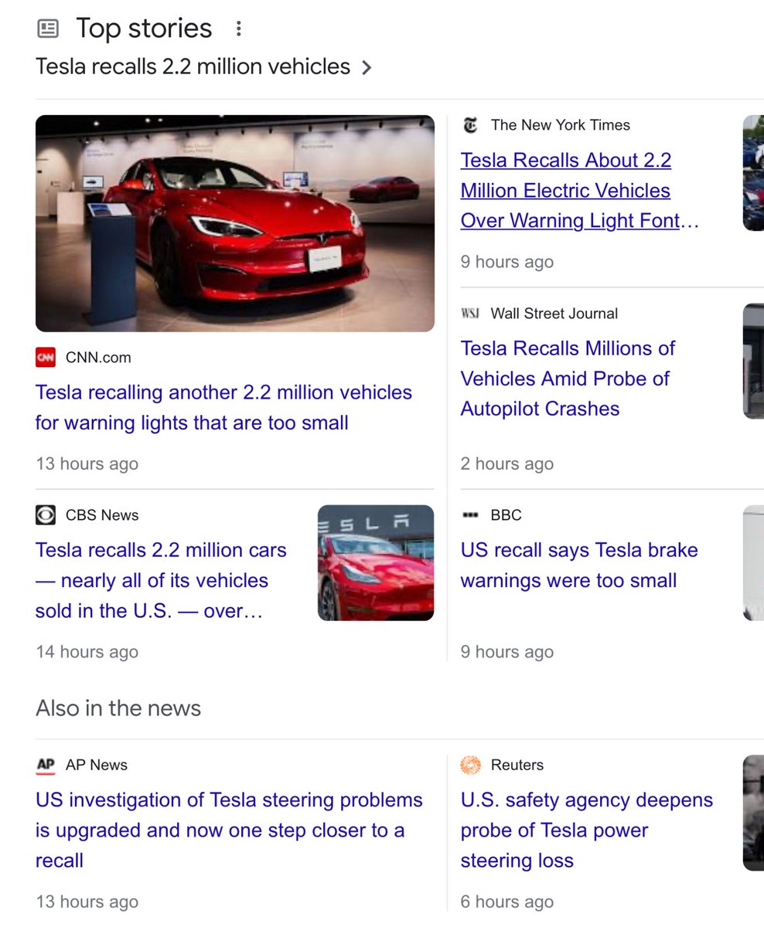Click the BBC logo icon
Screen dimensions: 764x927
click(470, 515)
